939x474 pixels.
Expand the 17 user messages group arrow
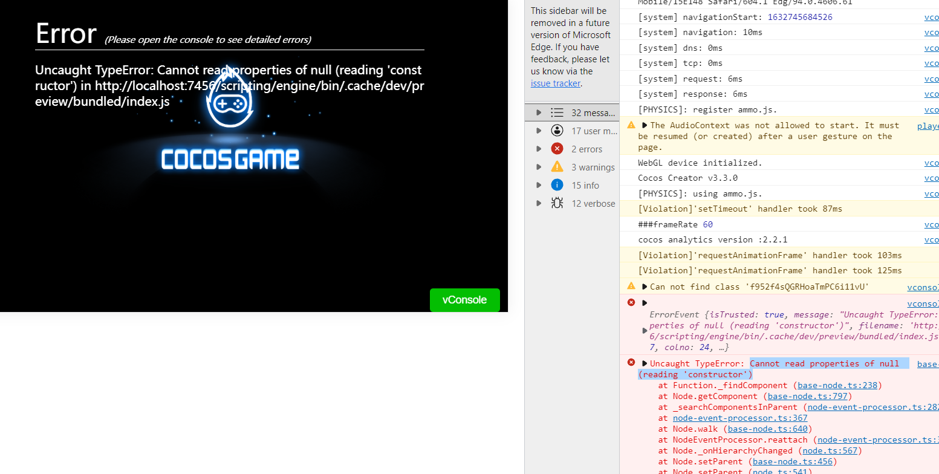point(539,131)
